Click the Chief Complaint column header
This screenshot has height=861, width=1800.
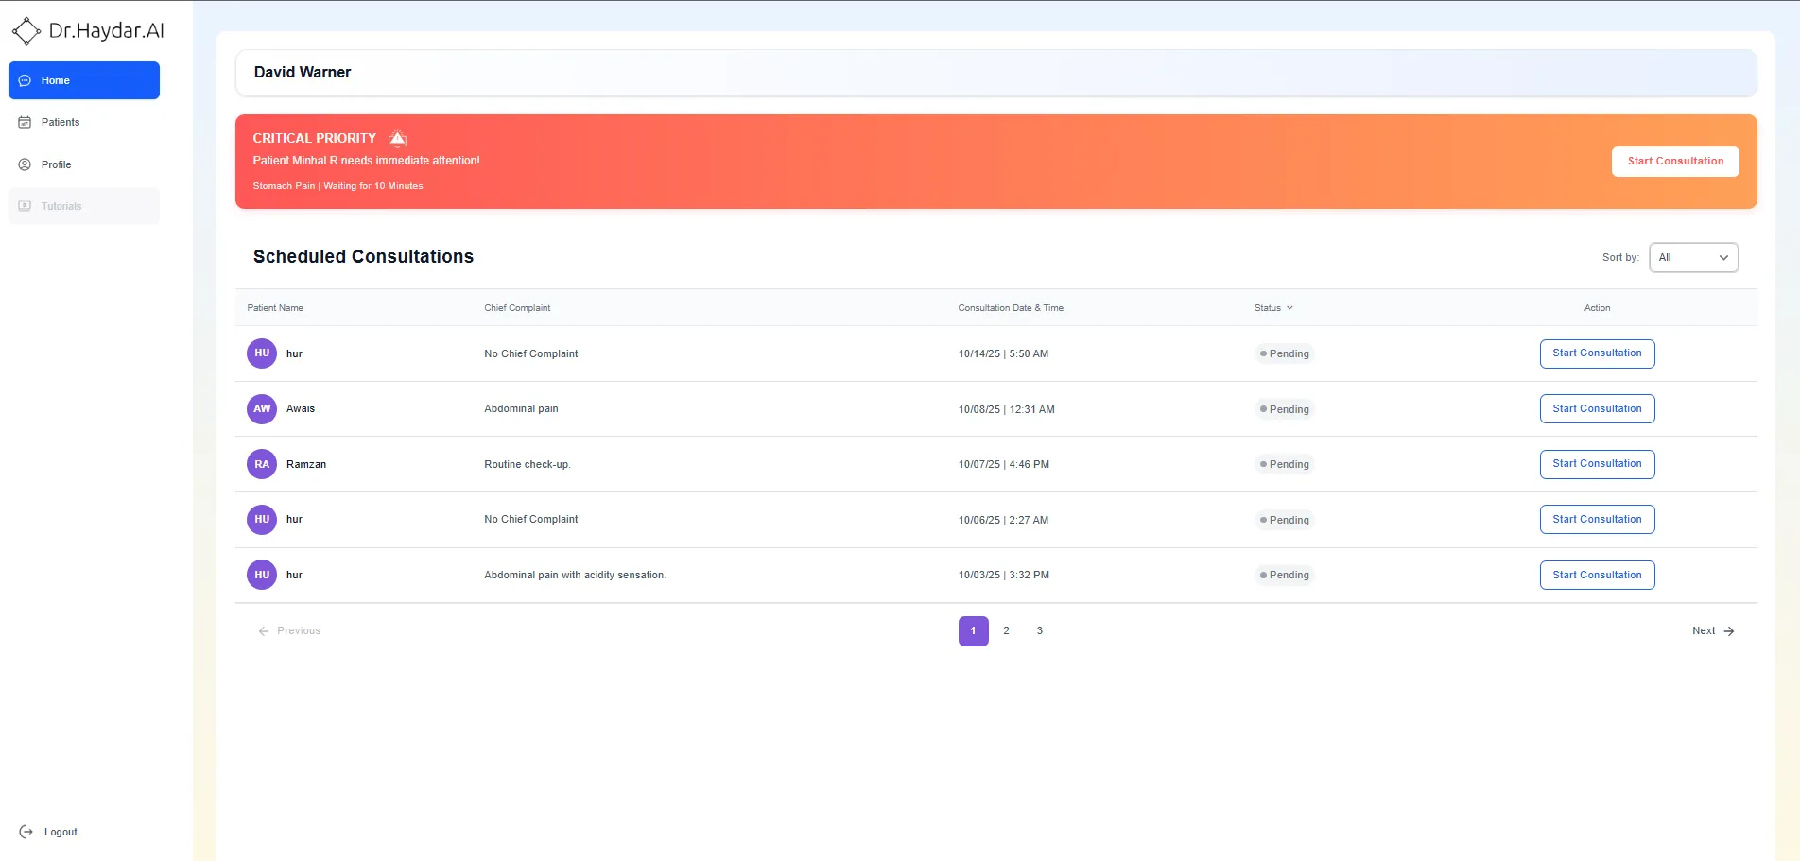(x=517, y=308)
